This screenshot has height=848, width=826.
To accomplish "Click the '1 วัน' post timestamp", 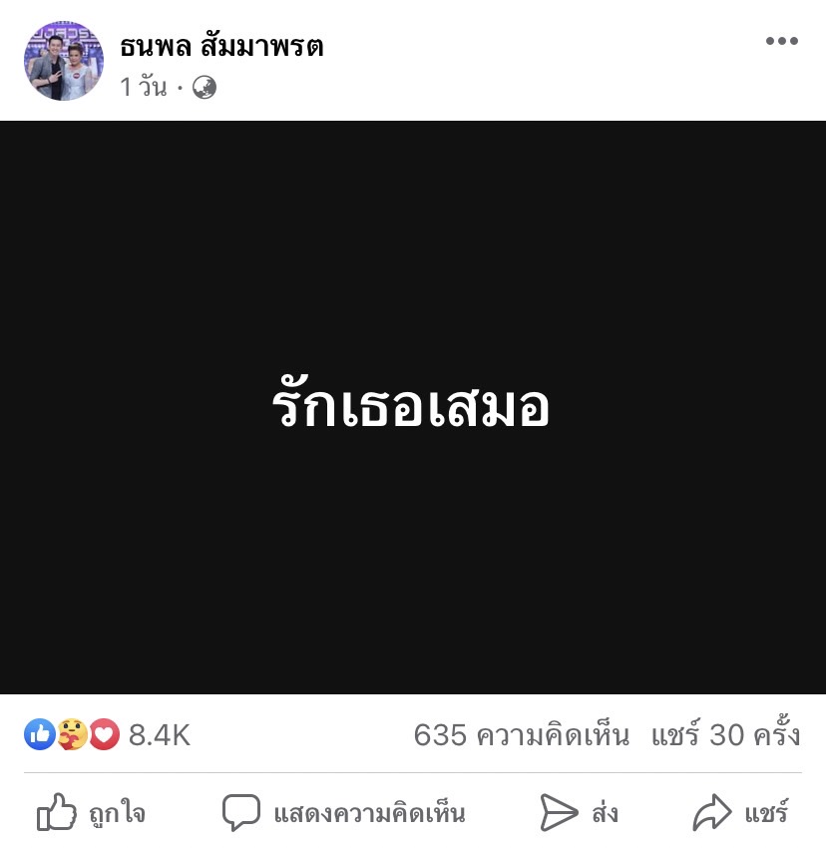I will coord(144,87).
